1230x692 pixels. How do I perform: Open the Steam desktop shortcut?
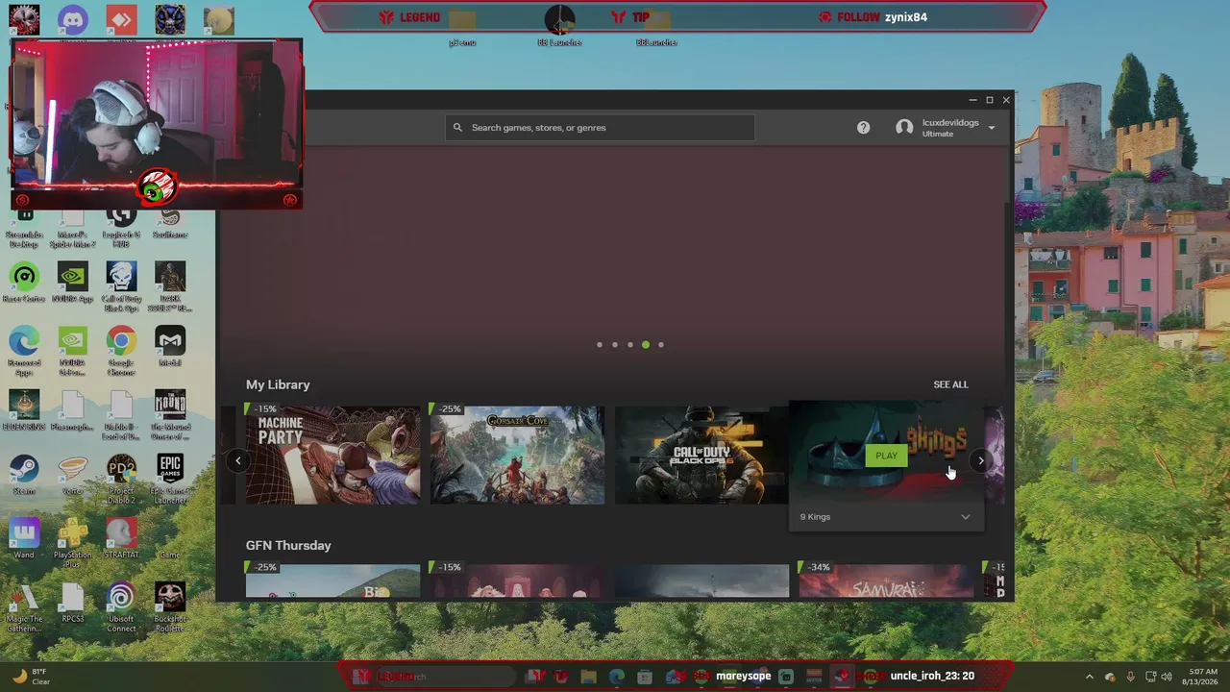(24, 475)
